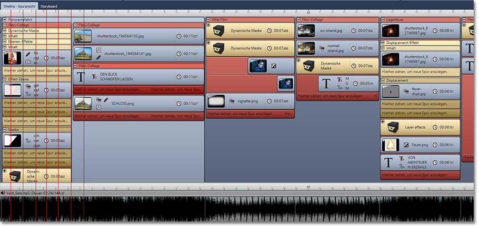Collapse the Alter Film chapter
This screenshot has height=227, width=479.
(x=208, y=19)
